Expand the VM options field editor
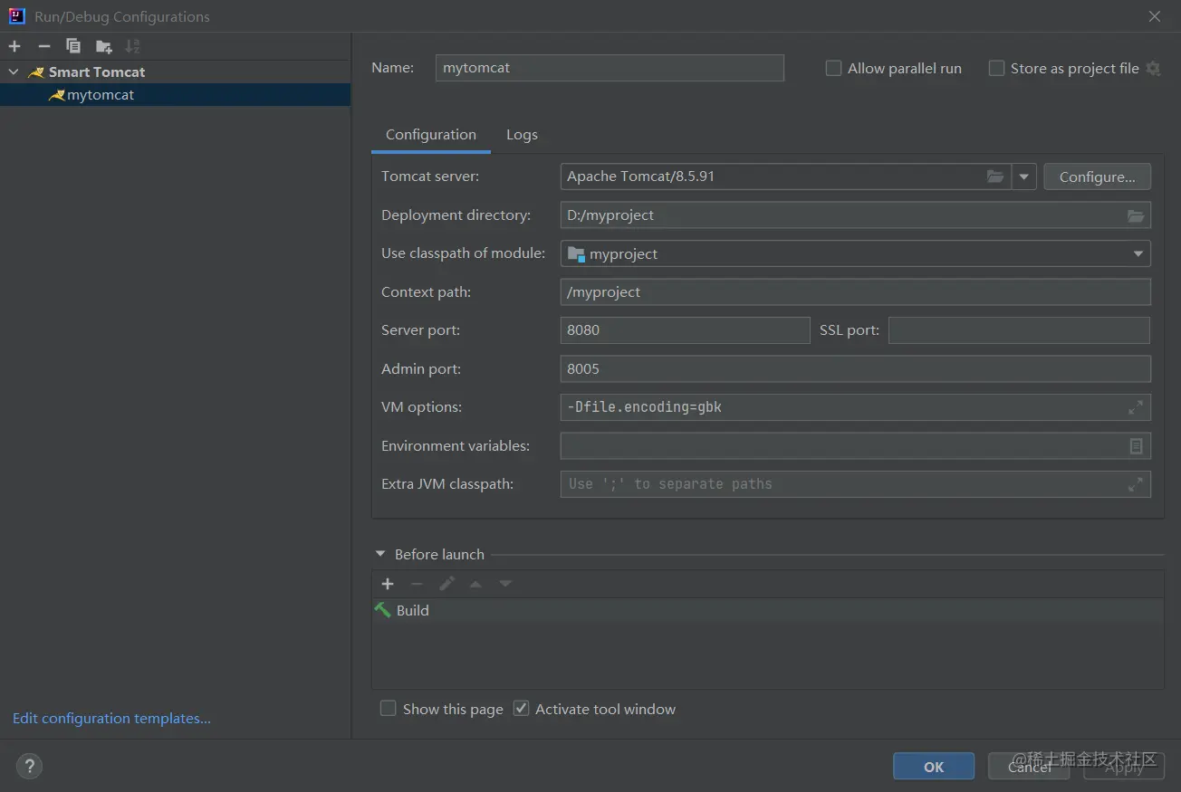The height and width of the screenshot is (792, 1181). tap(1135, 407)
